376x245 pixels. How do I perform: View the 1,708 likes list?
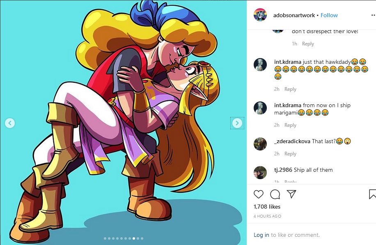(x=267, y=207)
